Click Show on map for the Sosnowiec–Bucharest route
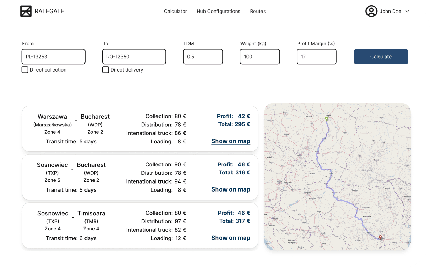The height and width of the screenshot is (268, 430). (231, 189)
